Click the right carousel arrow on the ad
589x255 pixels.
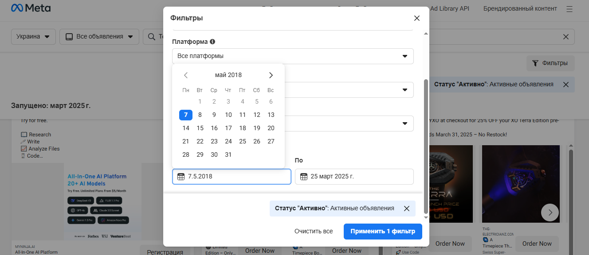550,212
